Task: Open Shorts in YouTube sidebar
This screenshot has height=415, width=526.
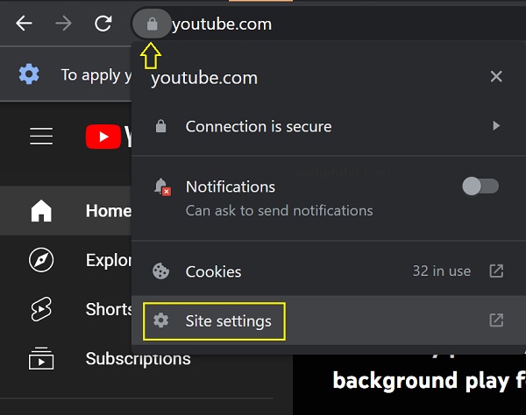Action: tap(66, 309)
